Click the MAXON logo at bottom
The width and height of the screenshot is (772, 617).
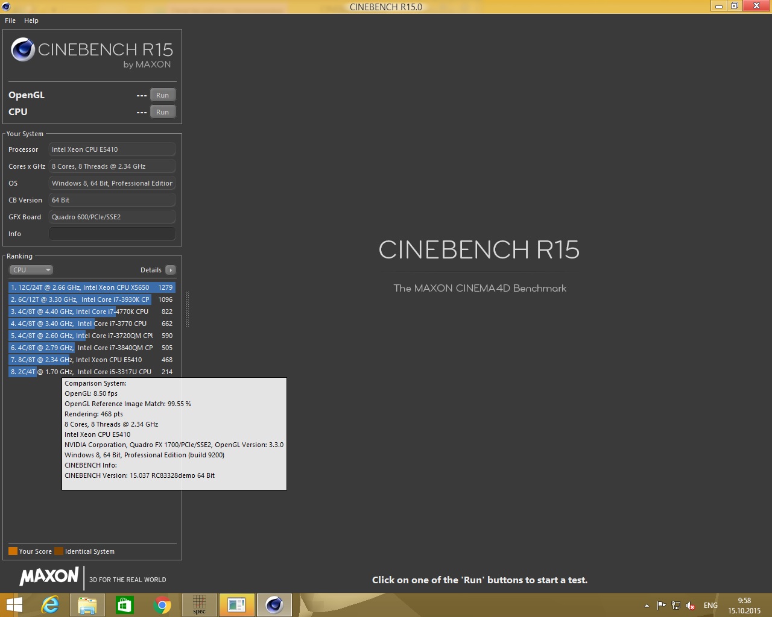tap(49, 577)
